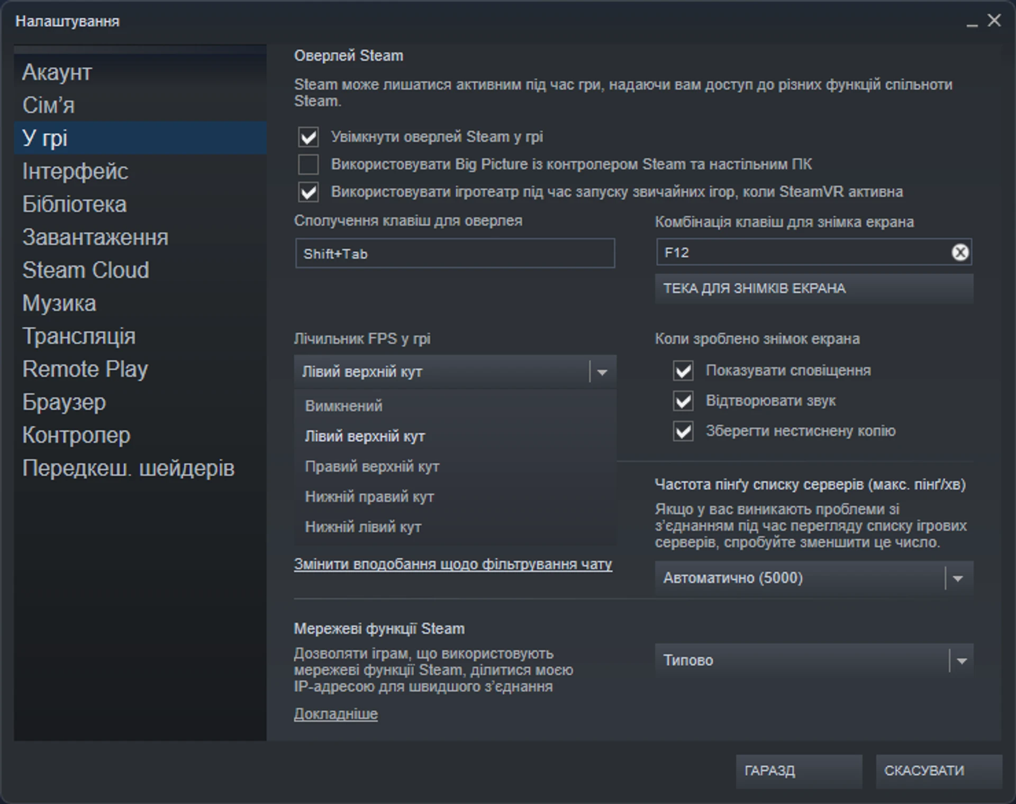Choose 'Лівий верхній кут' in the FPS list
Image resolution: width=1016 pixels, height=804 pixels.
(455, 436)
